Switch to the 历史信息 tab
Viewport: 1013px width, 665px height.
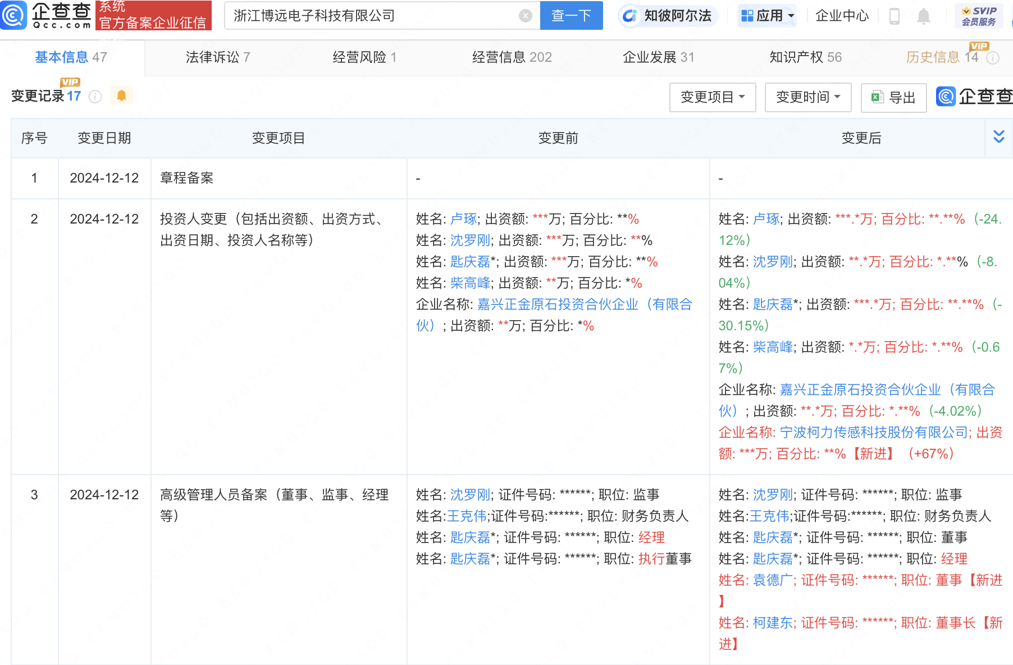click(942, 57)
